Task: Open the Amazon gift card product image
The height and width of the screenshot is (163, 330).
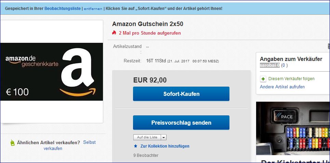Action: pos(52,72)
